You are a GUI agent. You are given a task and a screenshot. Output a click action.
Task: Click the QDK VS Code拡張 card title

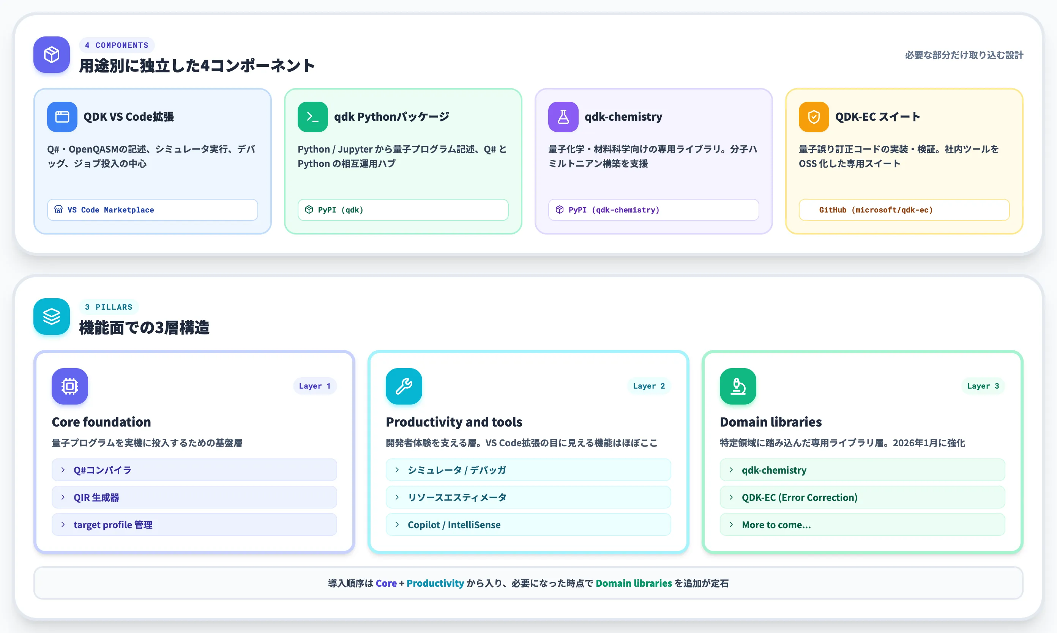click(x=129, y=117)
